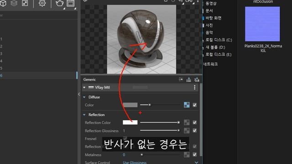The image size is (292, 164).
Task: Click the Metalness value 0
Action: coord(124,155)
